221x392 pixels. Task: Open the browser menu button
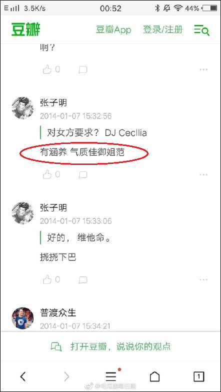coord(111,376)
